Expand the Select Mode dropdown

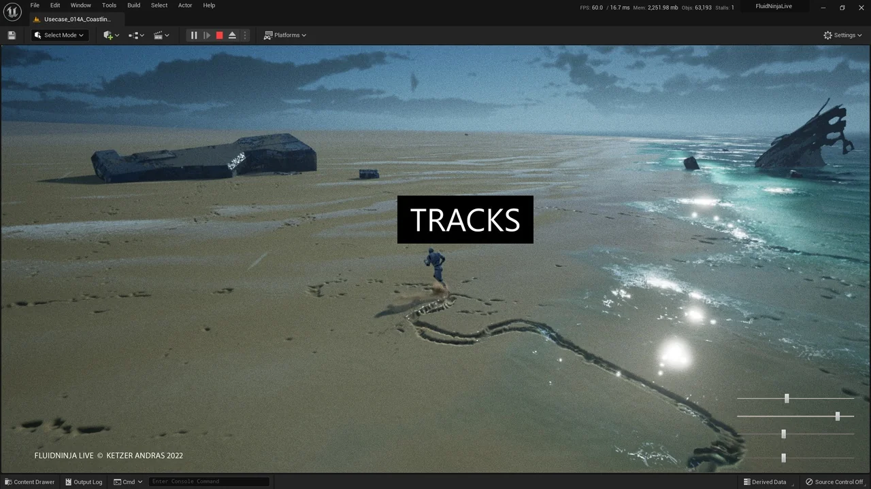tap(61, 35)
